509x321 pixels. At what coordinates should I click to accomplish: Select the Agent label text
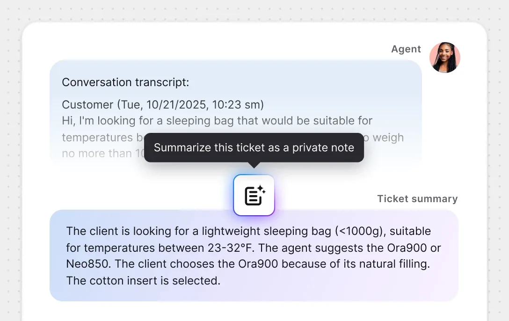click(x=406, y=49)
